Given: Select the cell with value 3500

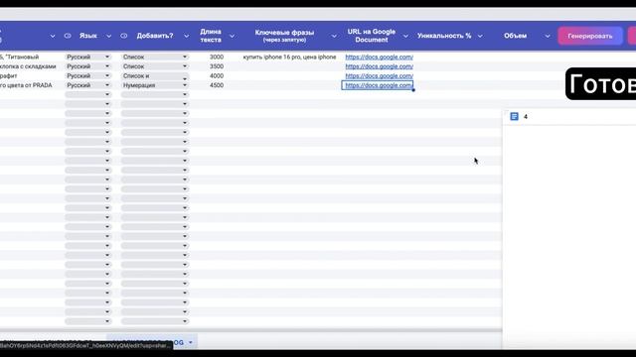Looking at the screenshot, I should (x=217, y=66).
